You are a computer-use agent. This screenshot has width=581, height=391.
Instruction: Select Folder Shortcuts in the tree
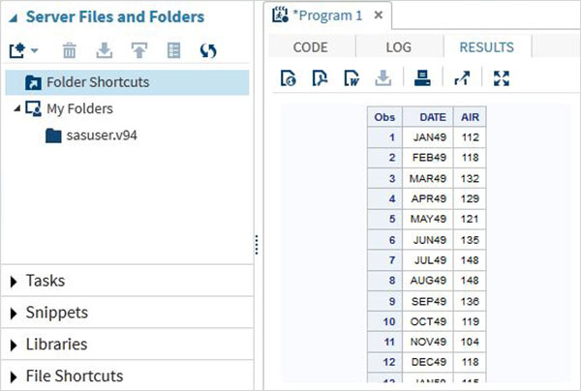click(x=97, y=82)
